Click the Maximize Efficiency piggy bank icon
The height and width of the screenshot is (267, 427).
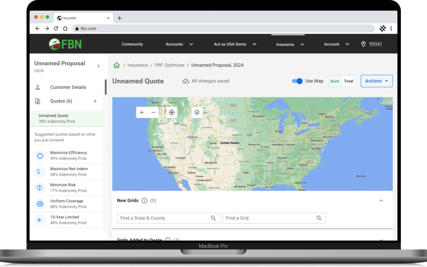point(40,155)
